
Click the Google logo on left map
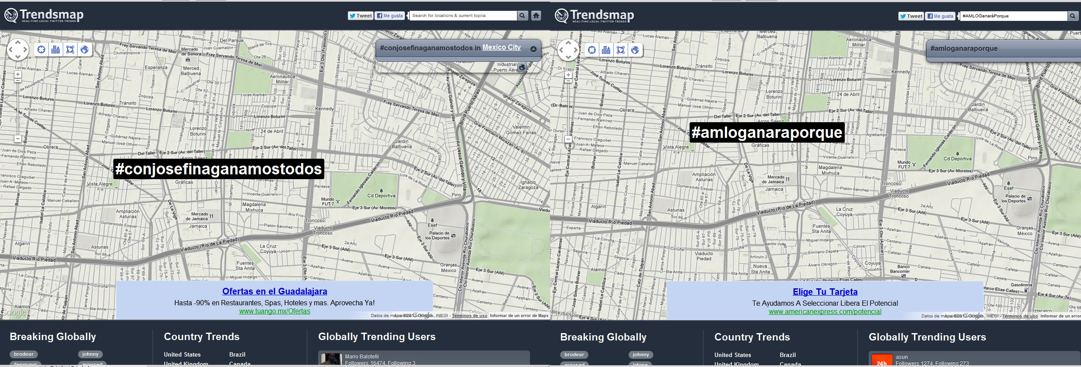coord(14,312)
